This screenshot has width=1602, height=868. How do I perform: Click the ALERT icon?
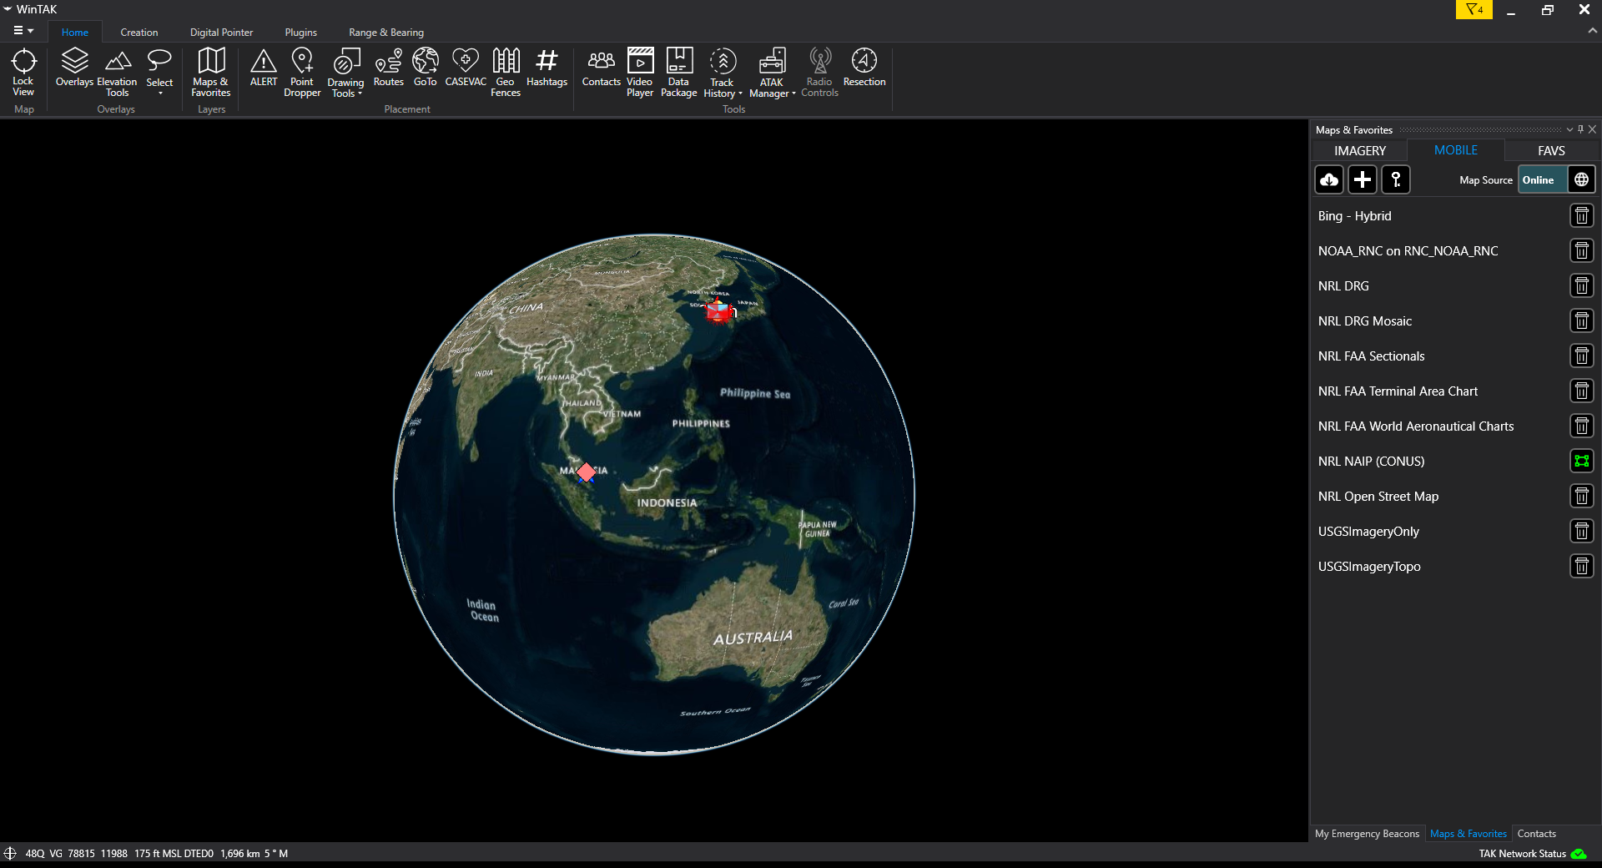pyautogui.click(x=264, y=68)
